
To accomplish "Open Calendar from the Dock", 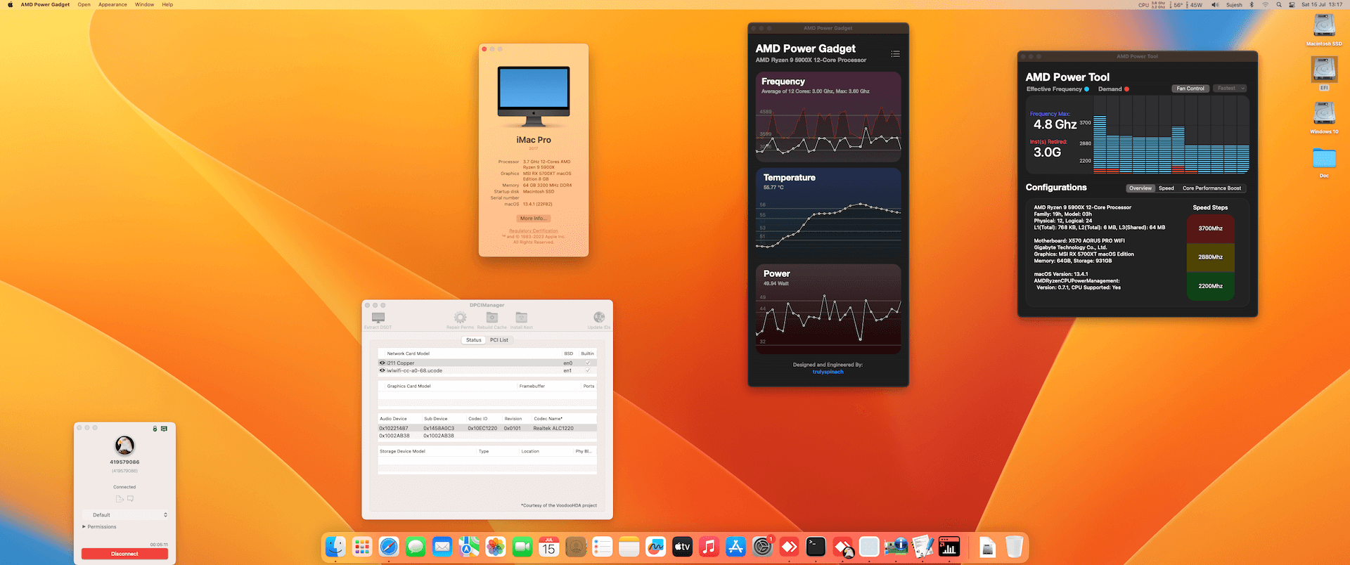I will 549,547.
